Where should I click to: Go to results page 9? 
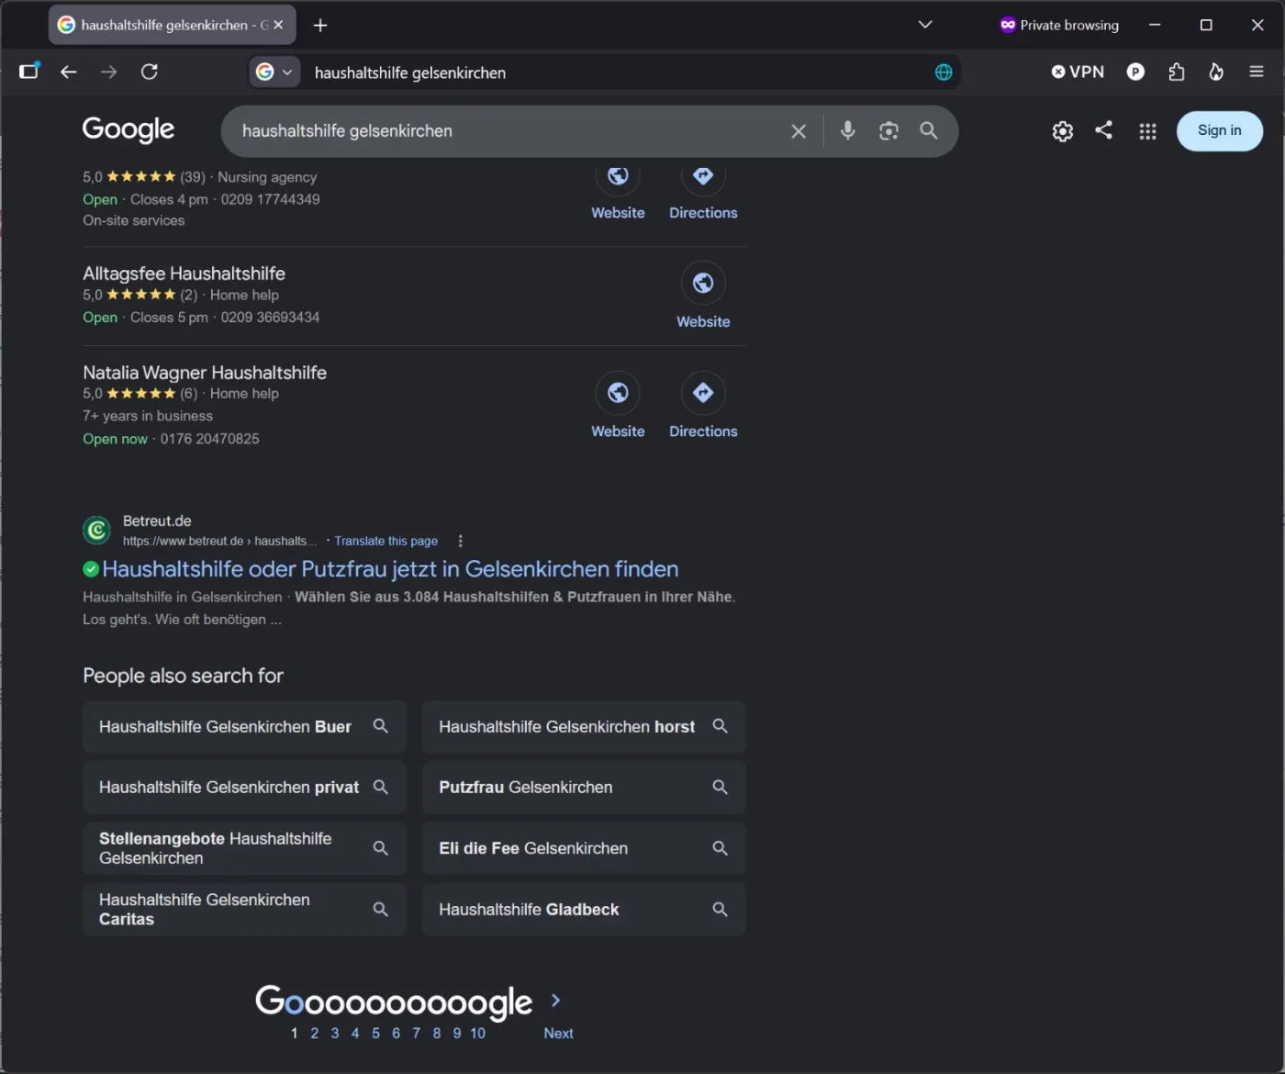456,1034
